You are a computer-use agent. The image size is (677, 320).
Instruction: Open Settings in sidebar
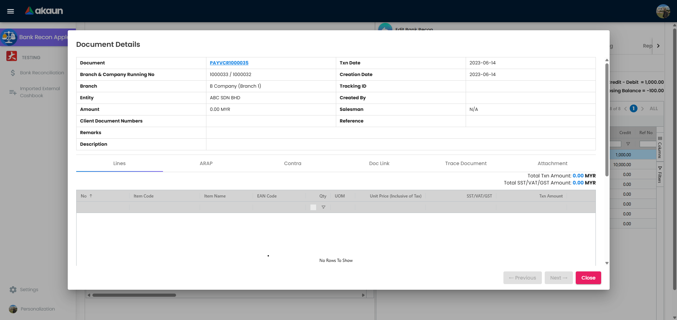point(29,290)
